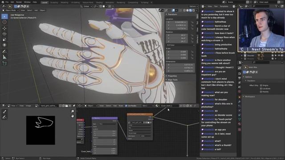Click the orange image texture node header
Image resolution: width=285 pixels, height=160 pixels.
click(x=140, y=114)
